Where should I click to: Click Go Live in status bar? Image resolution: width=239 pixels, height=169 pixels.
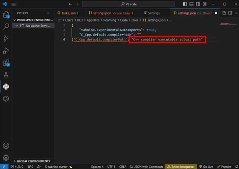206,167
